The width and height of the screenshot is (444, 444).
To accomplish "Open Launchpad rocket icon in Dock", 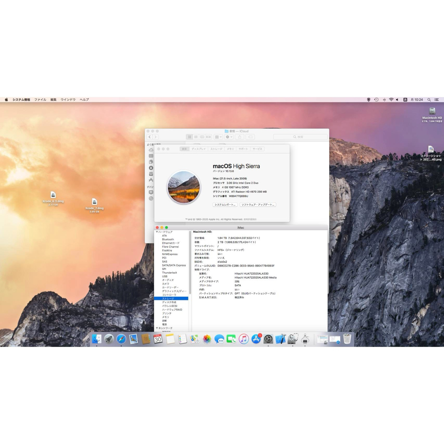I will tap(109, 339).
